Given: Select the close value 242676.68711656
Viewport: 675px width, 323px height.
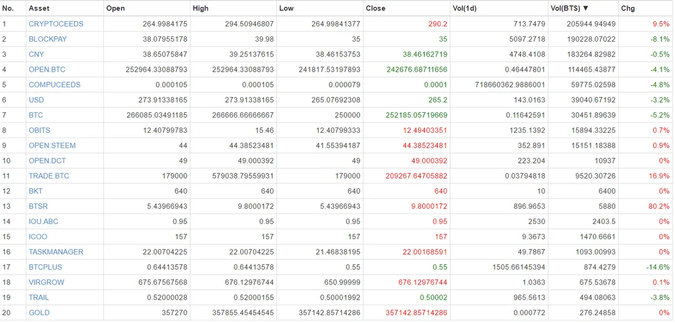Looking at the screenshot, I should (x=417, y=70).
